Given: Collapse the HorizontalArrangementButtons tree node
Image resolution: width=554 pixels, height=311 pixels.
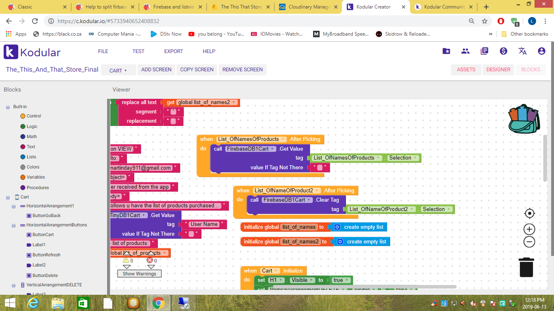Looking at the screenshot, I should [14, 225].
